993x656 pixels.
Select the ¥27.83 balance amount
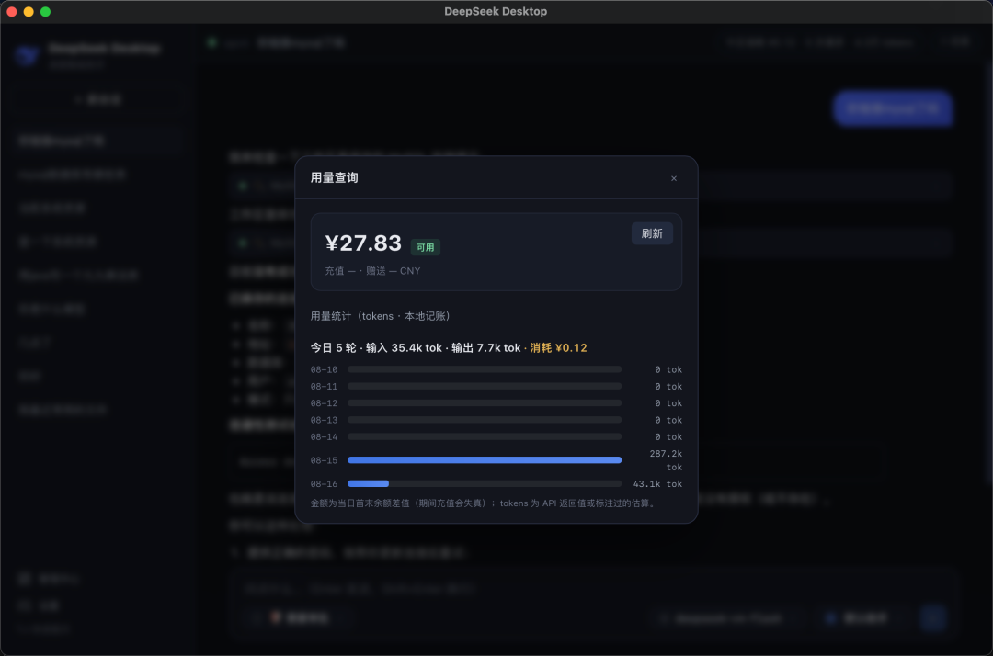363,243
